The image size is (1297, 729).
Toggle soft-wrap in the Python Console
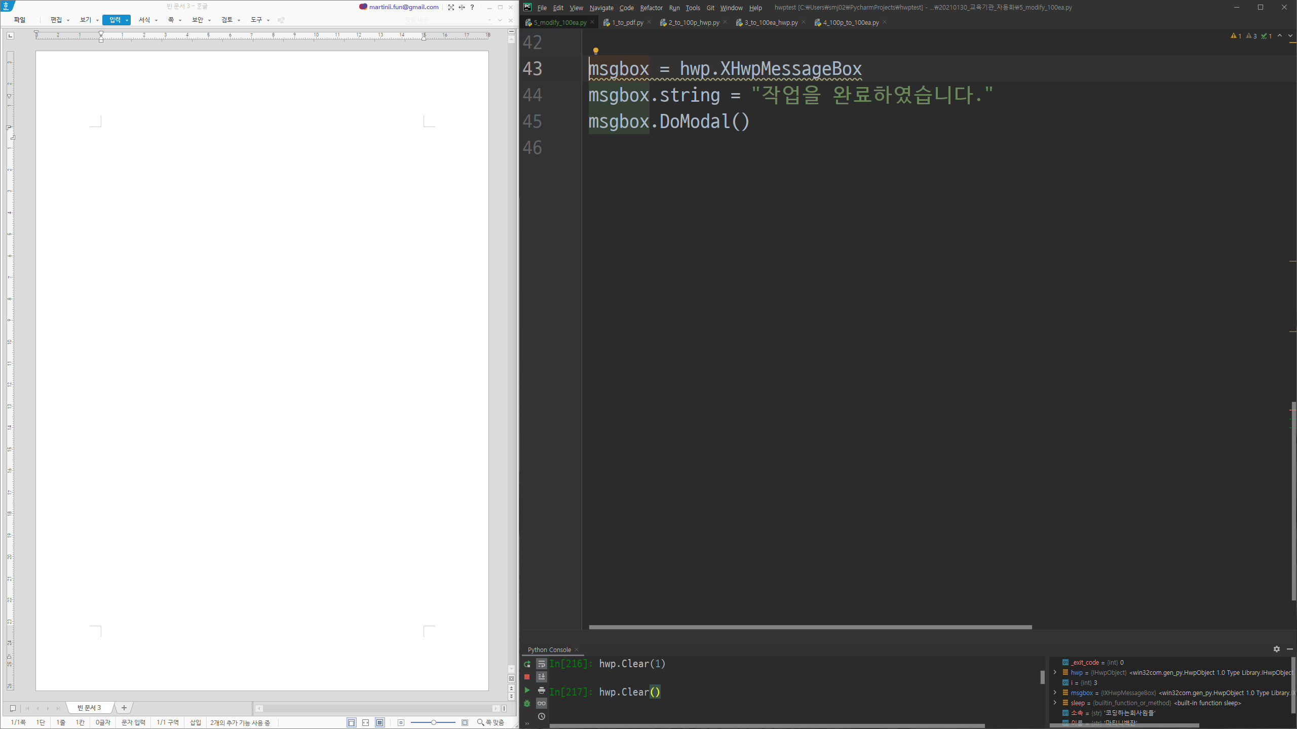[x=541, y=664]
